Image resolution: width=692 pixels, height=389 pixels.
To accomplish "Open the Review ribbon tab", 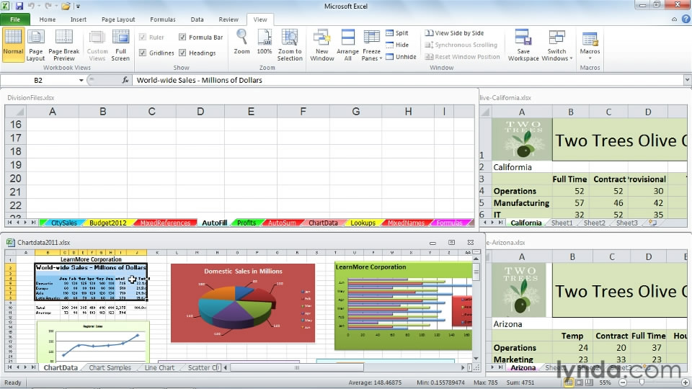I will point(229,19).
